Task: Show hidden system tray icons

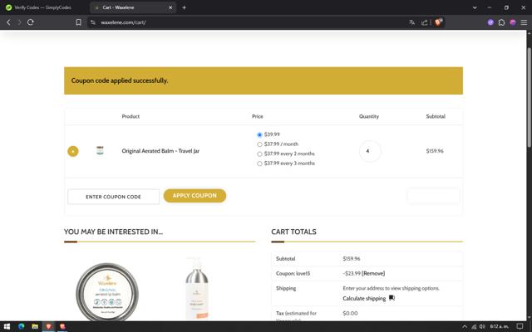Action: 465,326
